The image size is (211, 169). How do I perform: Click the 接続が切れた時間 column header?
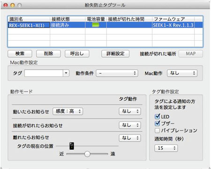pyautogui.click(x=129, y=19)
